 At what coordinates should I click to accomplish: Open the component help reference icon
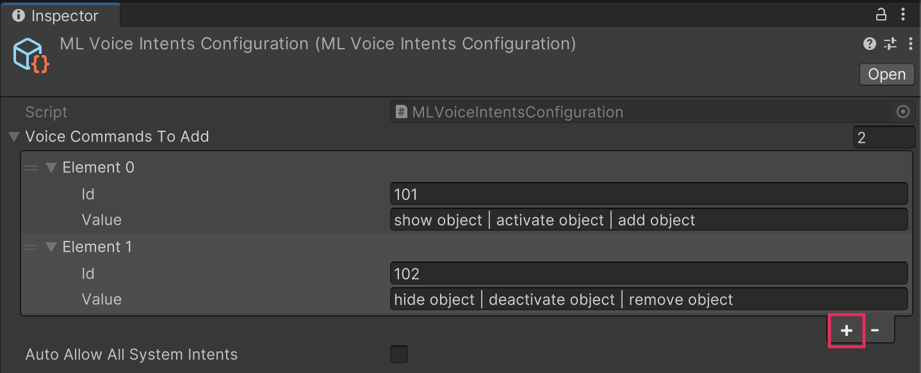point(869,44)
